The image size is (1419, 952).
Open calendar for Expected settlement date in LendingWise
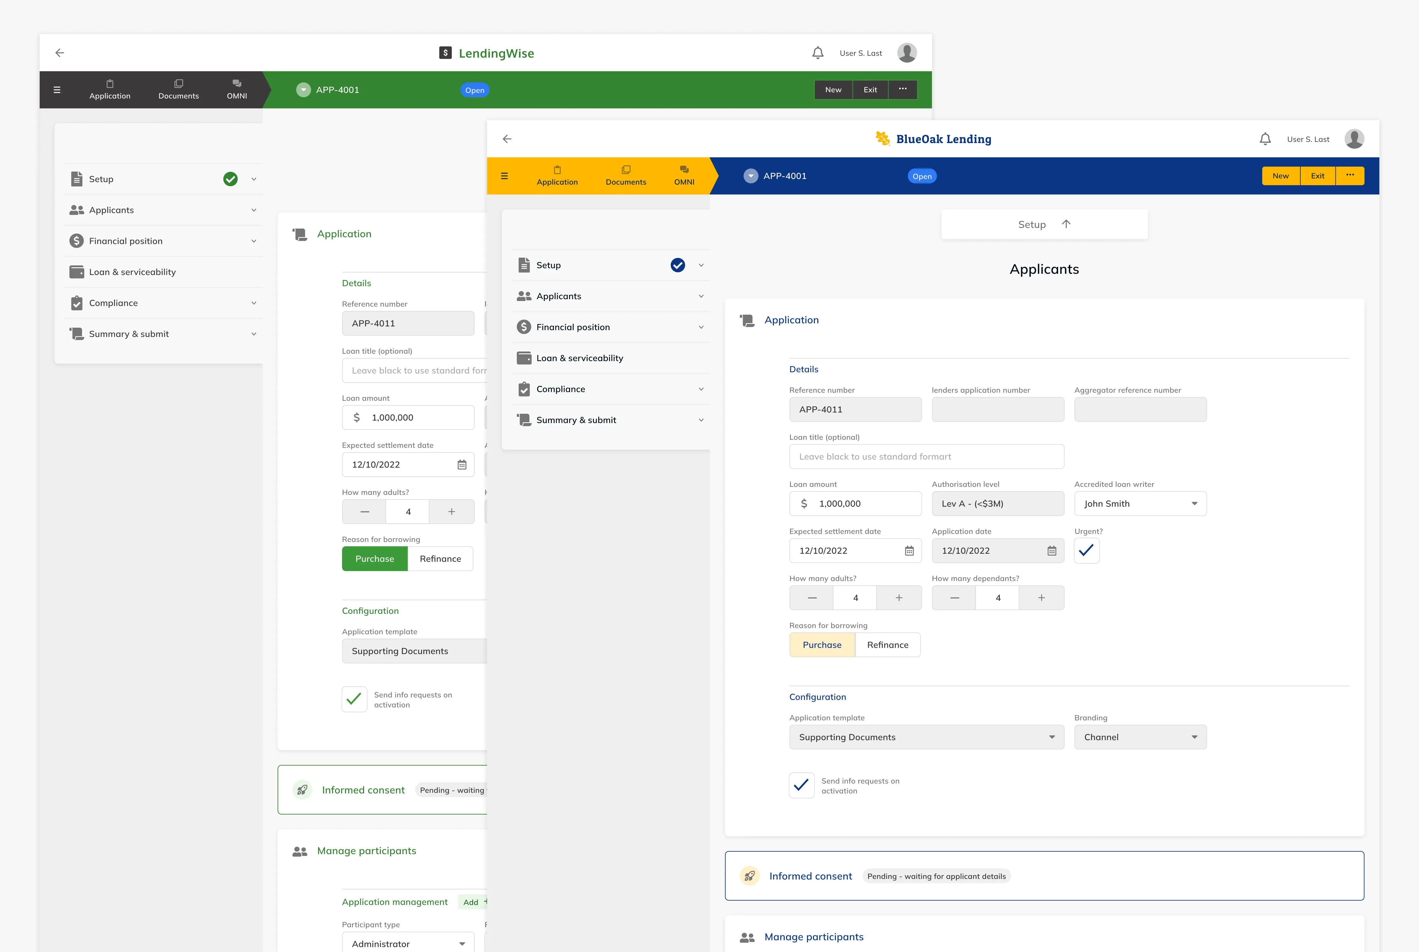click(462, 465)
